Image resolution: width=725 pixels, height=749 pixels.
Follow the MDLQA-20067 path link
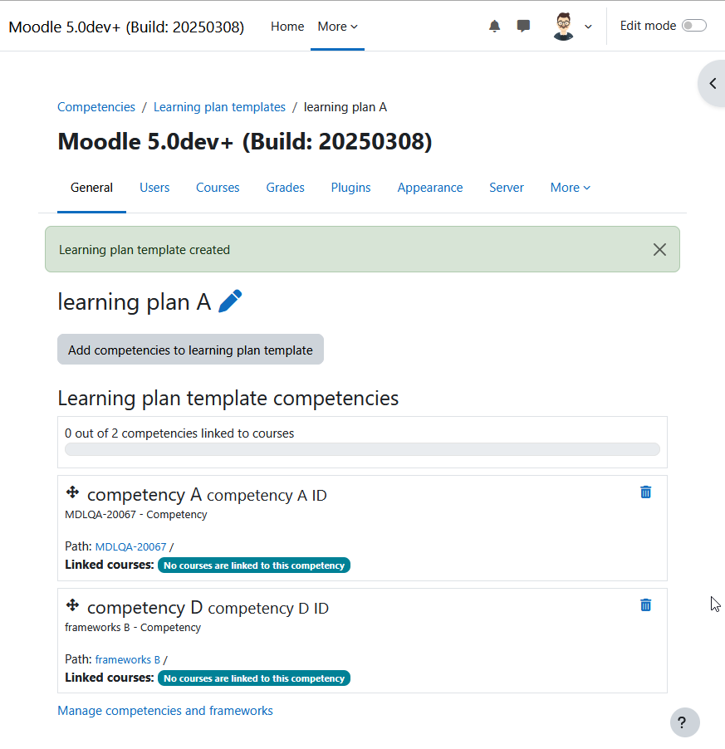click(x=131, y=547)
